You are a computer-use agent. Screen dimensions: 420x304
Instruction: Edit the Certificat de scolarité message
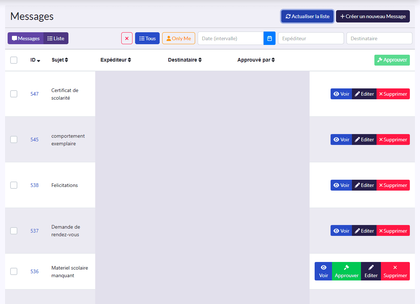click(364, 94)
